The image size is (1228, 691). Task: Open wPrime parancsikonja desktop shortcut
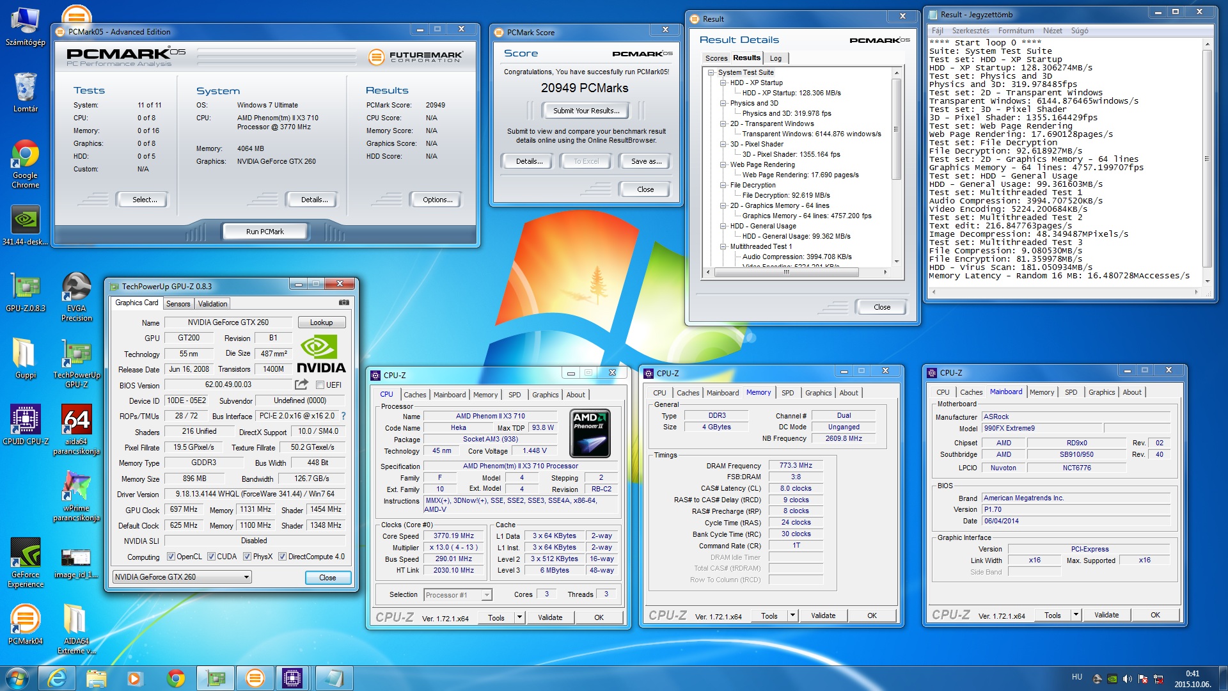click(76, 496)
